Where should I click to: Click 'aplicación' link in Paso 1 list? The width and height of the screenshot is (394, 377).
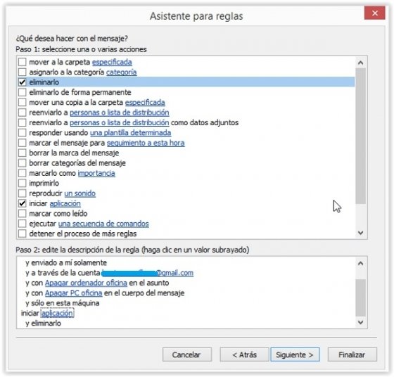65,203
